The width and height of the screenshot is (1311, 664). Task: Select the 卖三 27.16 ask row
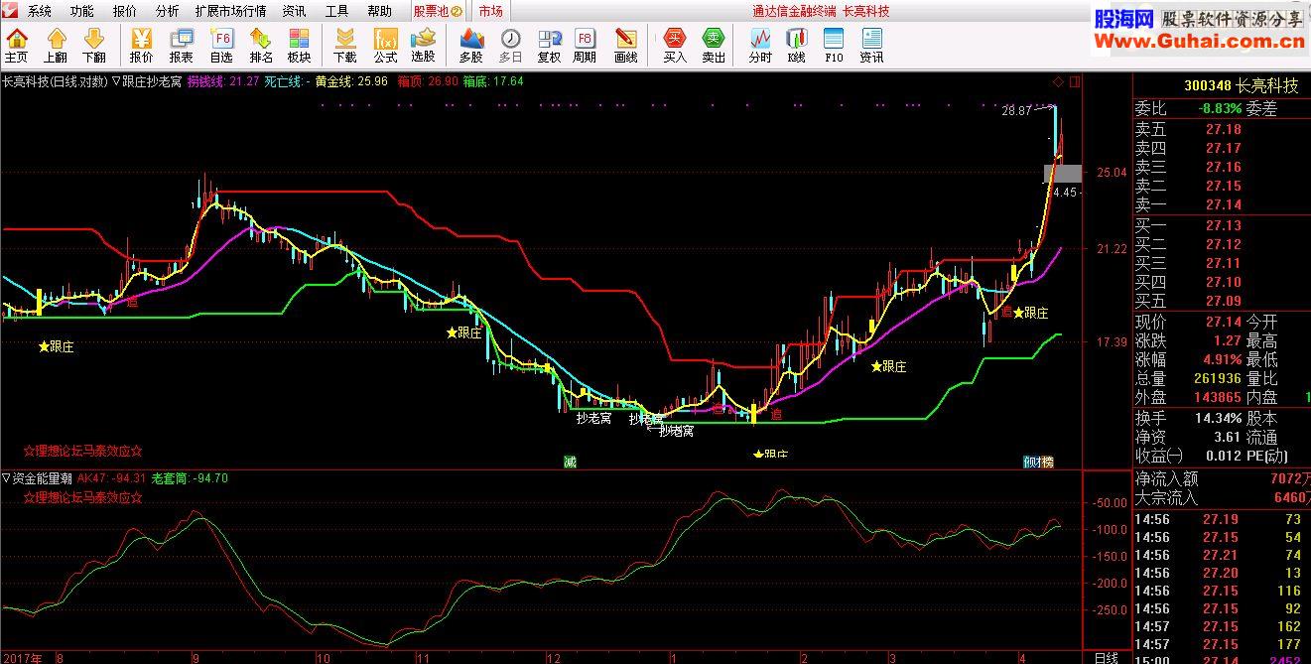pos(1222,167)
